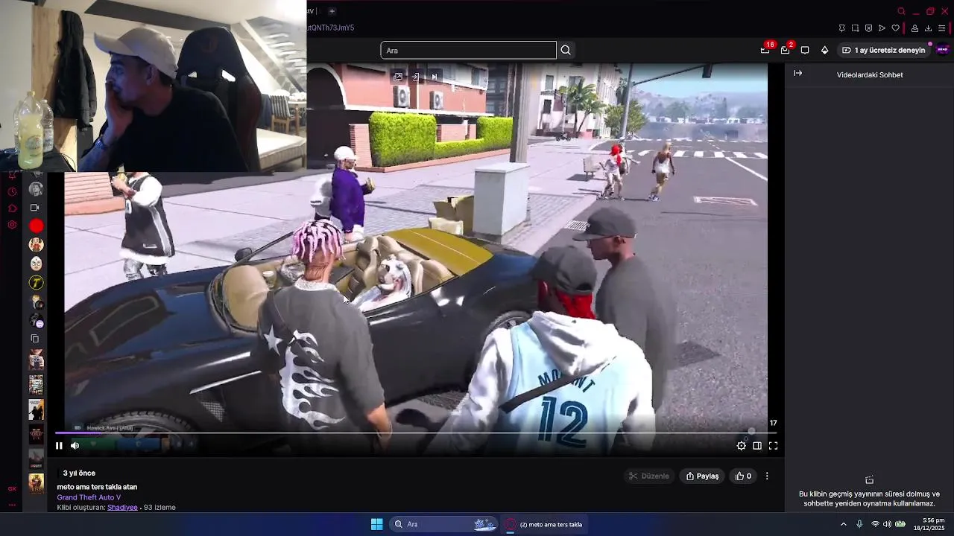Switch to the meto ama ters takla taskbar window
This screenshot has height=536, width=954.
coord(544,524)
